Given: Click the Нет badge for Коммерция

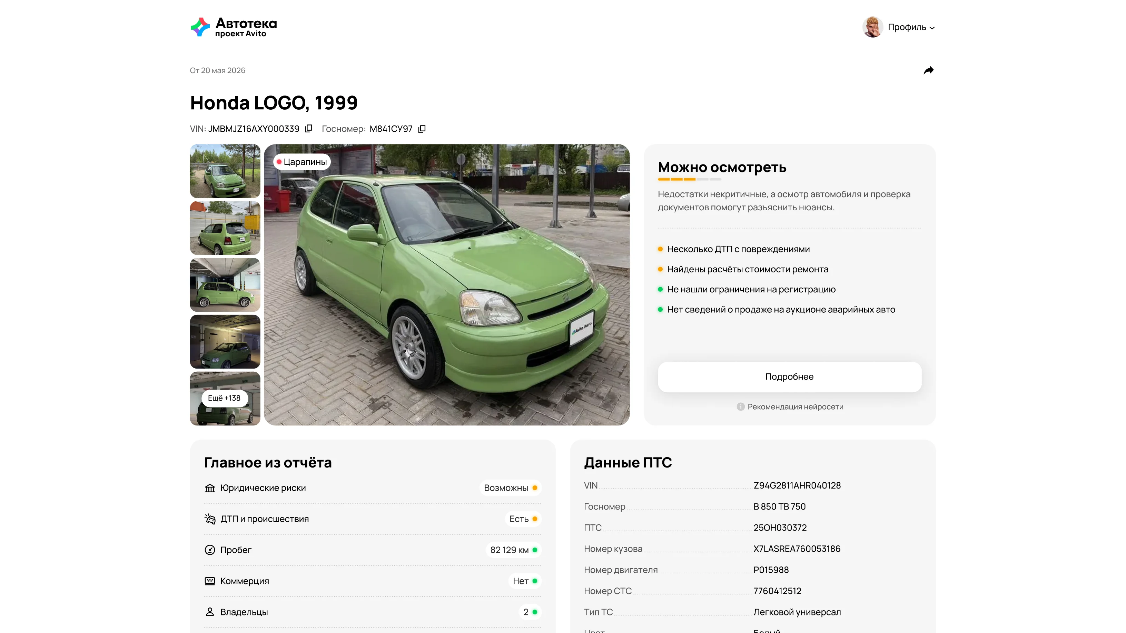Looking at the screenshot, I should click(524, 581).
